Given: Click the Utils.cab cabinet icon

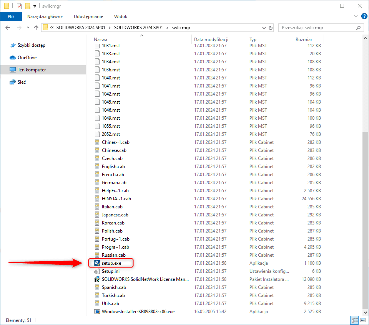Looking at the screenshot, I should [97, 304].
